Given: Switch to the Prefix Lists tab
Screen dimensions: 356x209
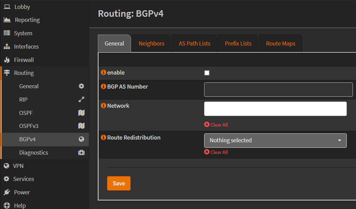Looking at the screenshot, I should click(x=238, y=43).
